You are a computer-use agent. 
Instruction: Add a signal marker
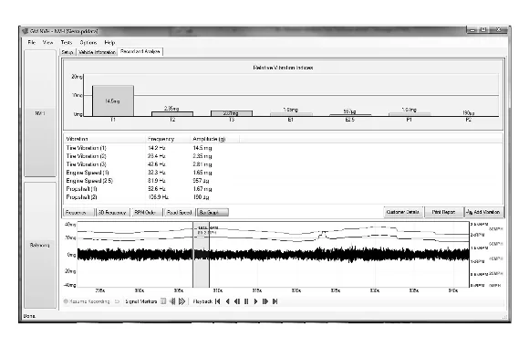point(163,301)
